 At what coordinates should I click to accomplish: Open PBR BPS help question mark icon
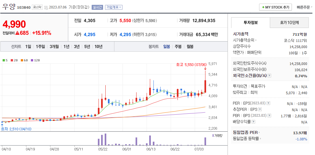(269, 116)
